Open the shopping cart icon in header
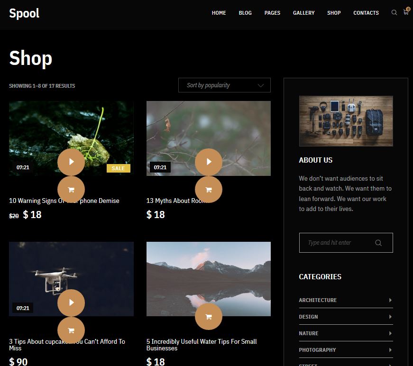 [406, 12]
